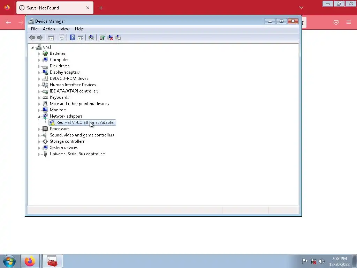Expand the Human Interface Devices category
Viewport: 357px width, 268px height.
[x=39, y=85]
